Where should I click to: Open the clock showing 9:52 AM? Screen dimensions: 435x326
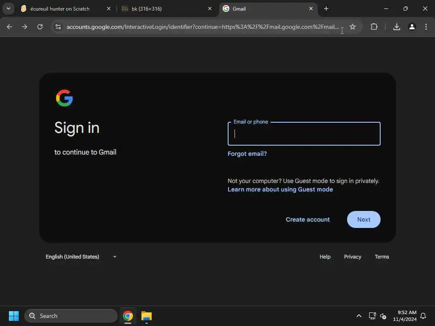(404, 316)
